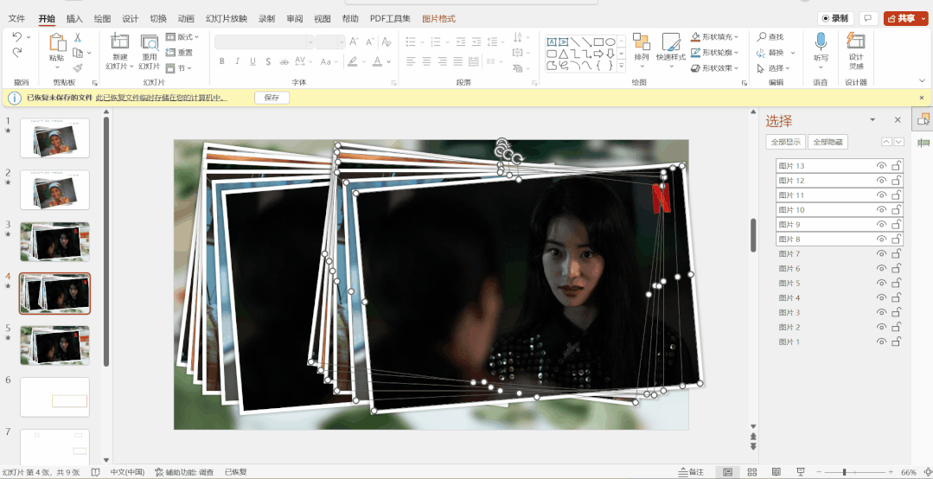Click the Undo arrow icon
Screen dimensions: 933x479
pyautogui.click(x=16, y=37)
